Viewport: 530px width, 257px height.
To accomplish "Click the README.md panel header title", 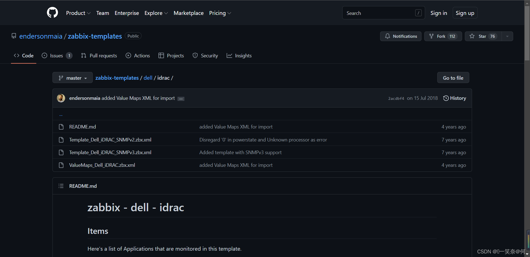I will click(x=83, y=186).
